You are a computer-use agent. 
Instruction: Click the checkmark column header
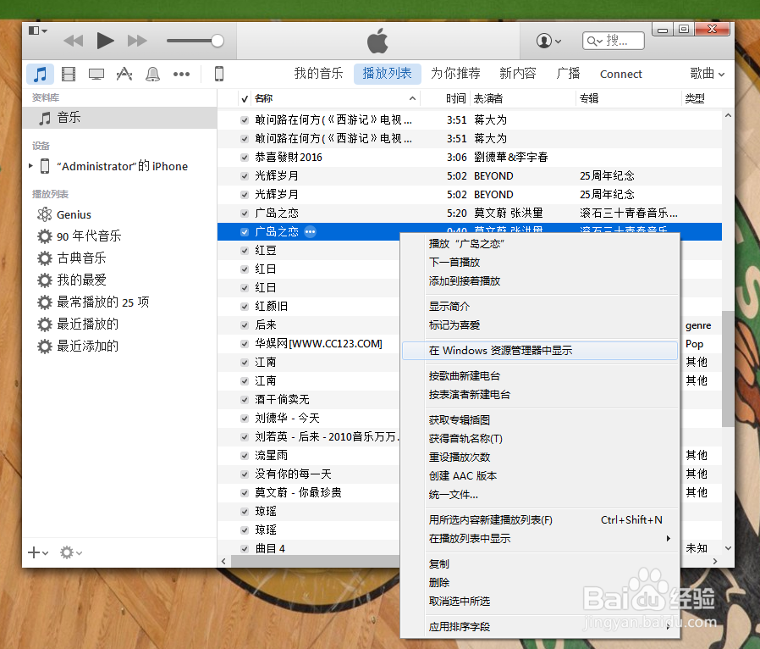245,99
